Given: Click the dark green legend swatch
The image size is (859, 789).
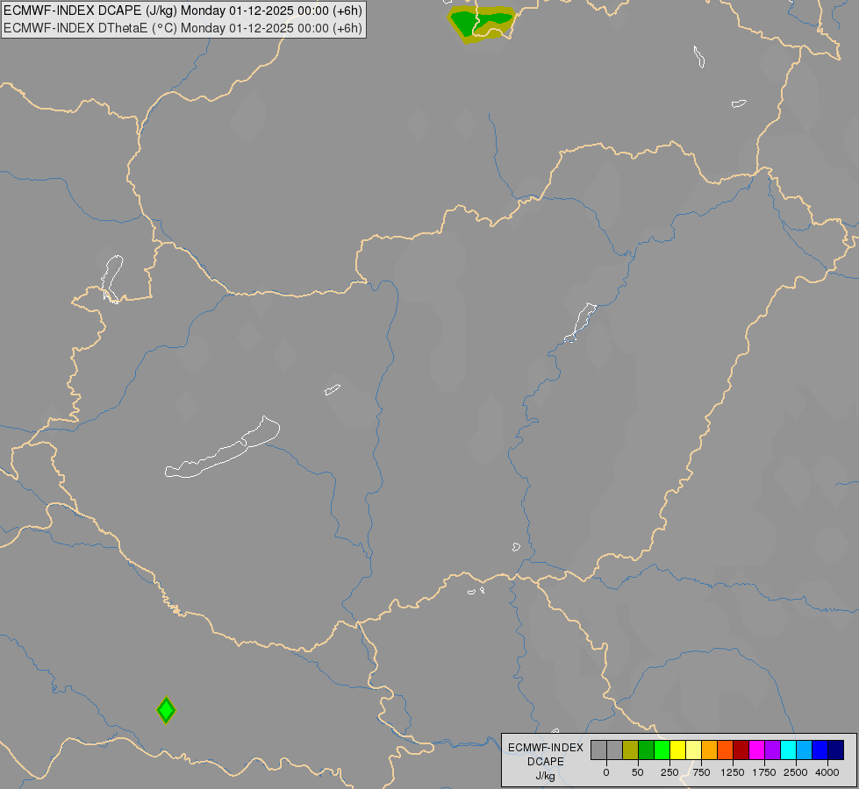Looking at the screenshot, I should click(647, 750).
